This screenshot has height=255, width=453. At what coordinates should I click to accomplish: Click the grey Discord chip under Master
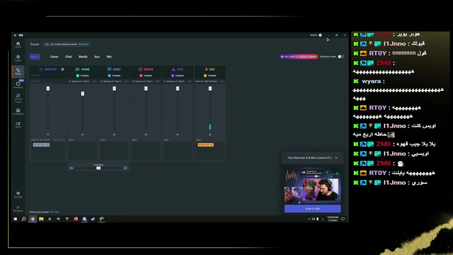pos(41,144)
